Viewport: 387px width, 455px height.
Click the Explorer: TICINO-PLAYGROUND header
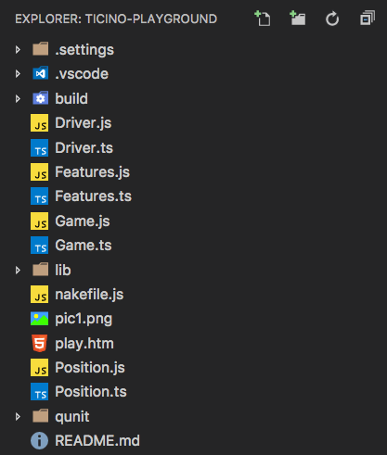(x=116, y=19)
